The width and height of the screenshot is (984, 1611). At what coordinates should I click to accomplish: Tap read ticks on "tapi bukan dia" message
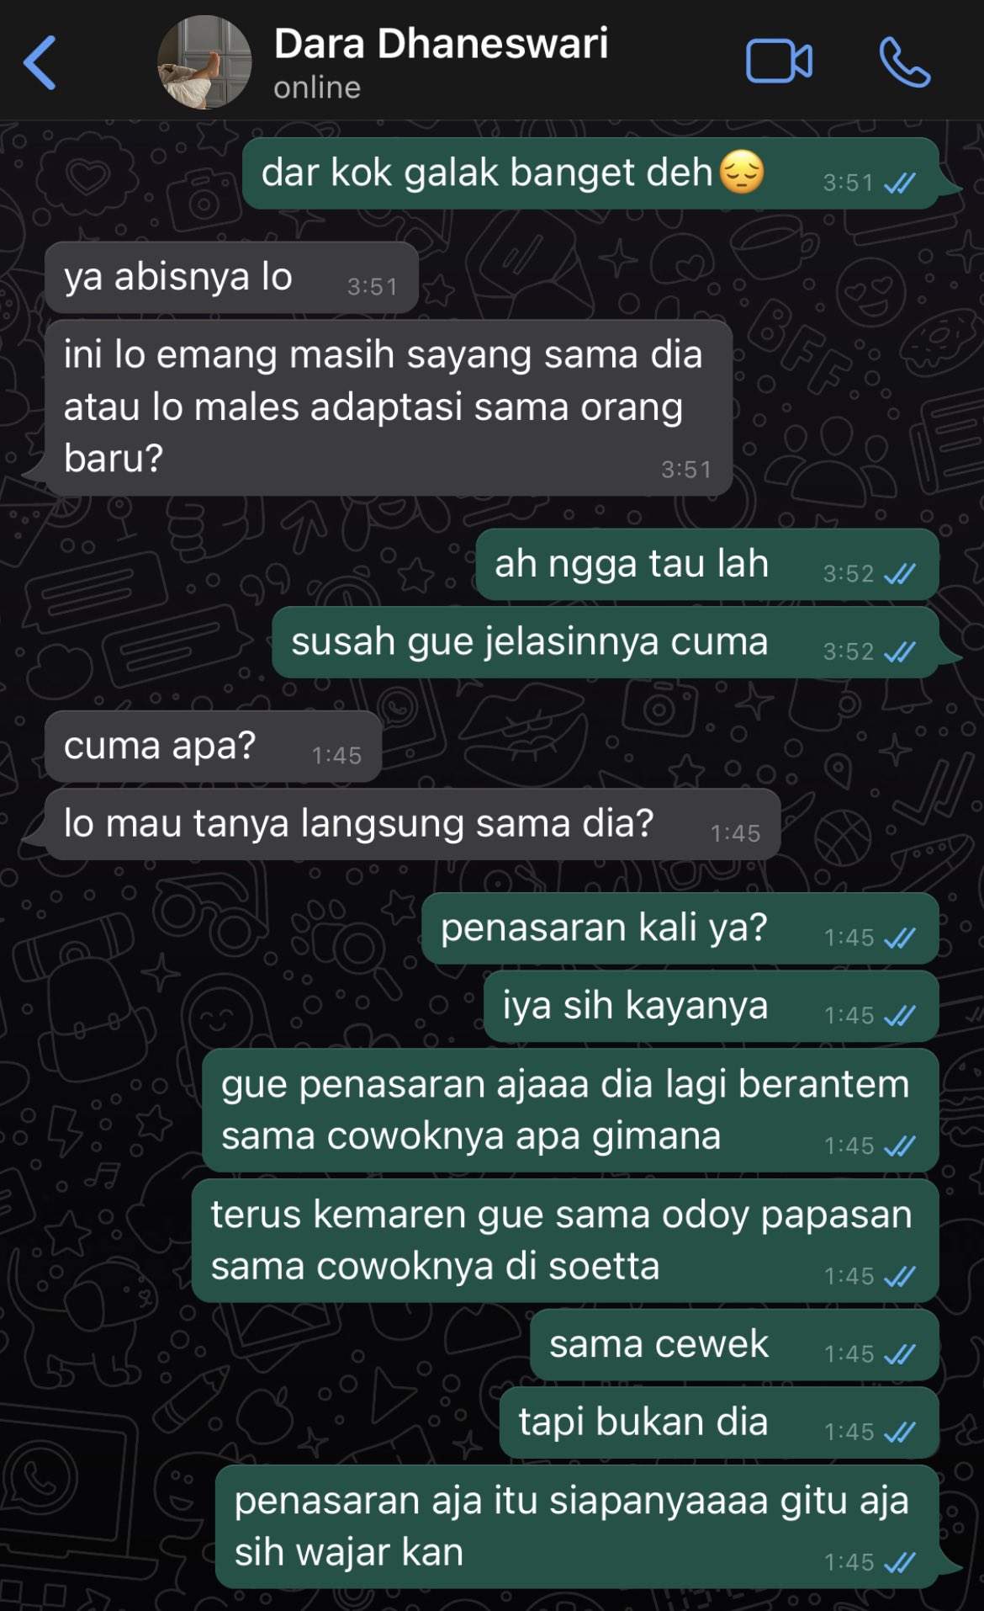click(x=900, y=1433)
